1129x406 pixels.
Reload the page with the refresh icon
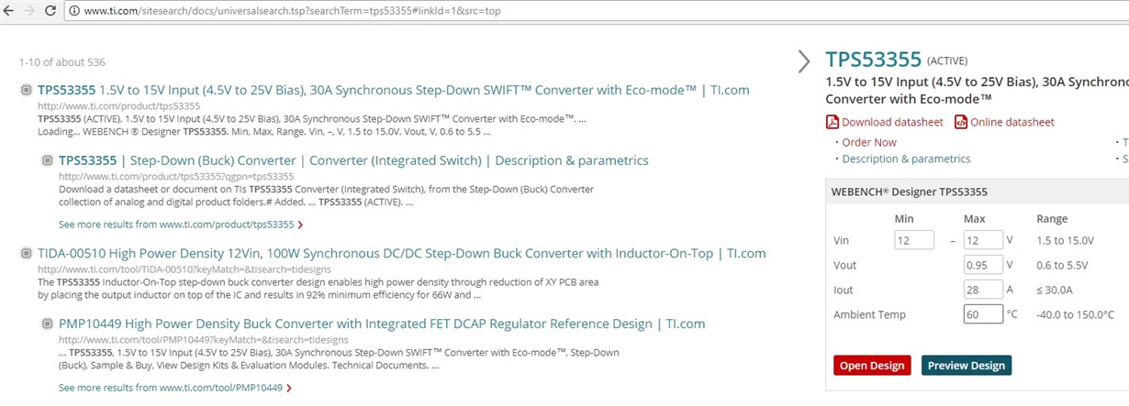point(51,10)
